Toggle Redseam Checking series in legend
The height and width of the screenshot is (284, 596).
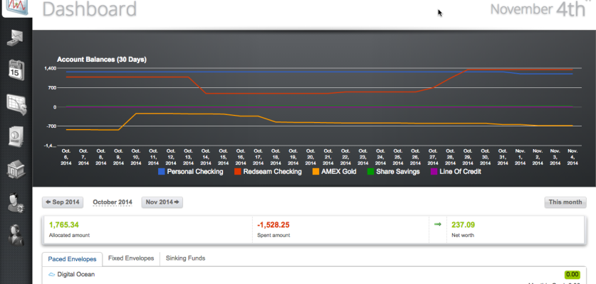click(x=268, y=172)
